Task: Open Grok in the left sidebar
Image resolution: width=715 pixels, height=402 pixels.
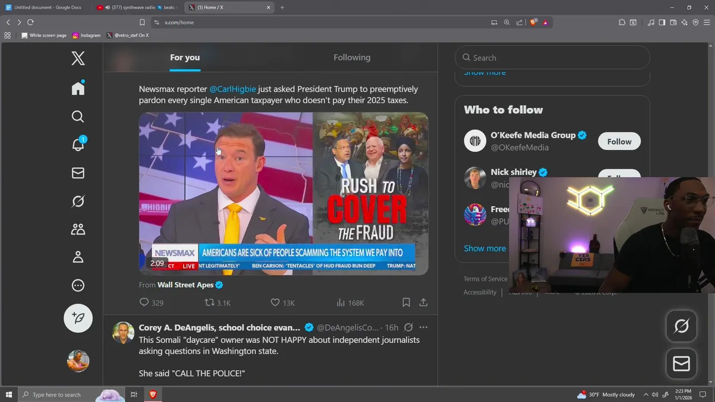Action: point(78,201)
